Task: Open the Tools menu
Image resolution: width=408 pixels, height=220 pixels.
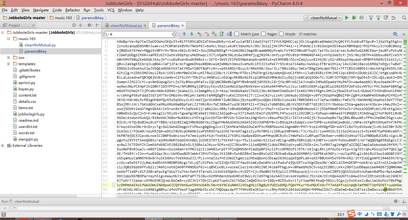Action: 99,10
